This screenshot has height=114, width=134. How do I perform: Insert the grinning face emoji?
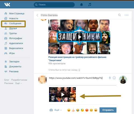coord(69,110)
